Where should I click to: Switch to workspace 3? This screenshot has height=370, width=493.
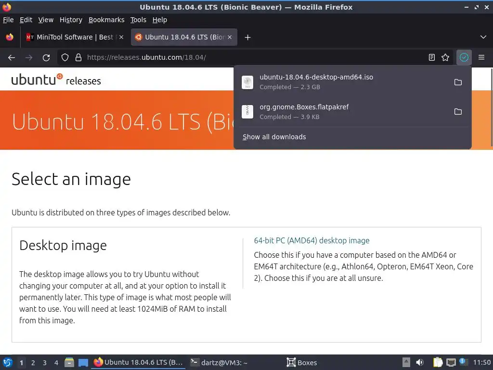pos(45,363)
